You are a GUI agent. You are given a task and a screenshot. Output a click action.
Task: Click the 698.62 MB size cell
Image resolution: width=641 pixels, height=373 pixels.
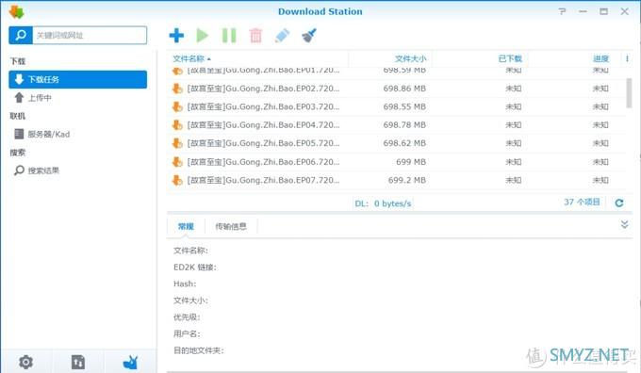pyautogui.click(x=404, y=143)
